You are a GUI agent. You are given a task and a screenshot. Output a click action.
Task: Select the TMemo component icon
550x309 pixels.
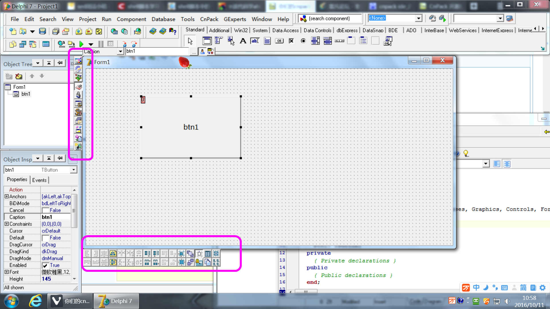click(267, 41)
